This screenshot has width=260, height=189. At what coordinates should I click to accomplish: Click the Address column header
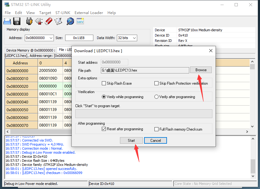pyautogui.click(x=21, y=63)
